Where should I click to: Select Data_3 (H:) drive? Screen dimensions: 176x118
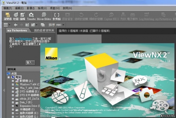[x=26, y=102]
